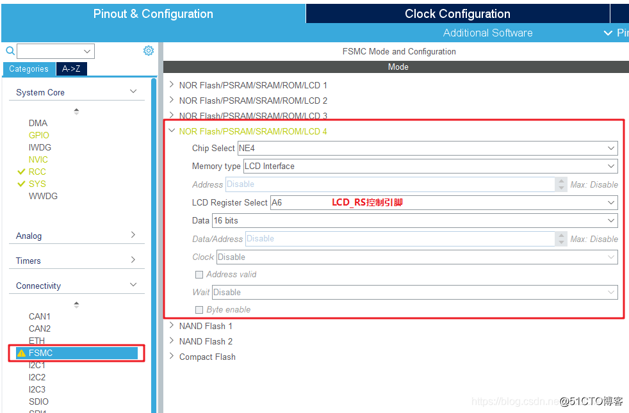Select the A->Z tab

[x=71, y=69]
